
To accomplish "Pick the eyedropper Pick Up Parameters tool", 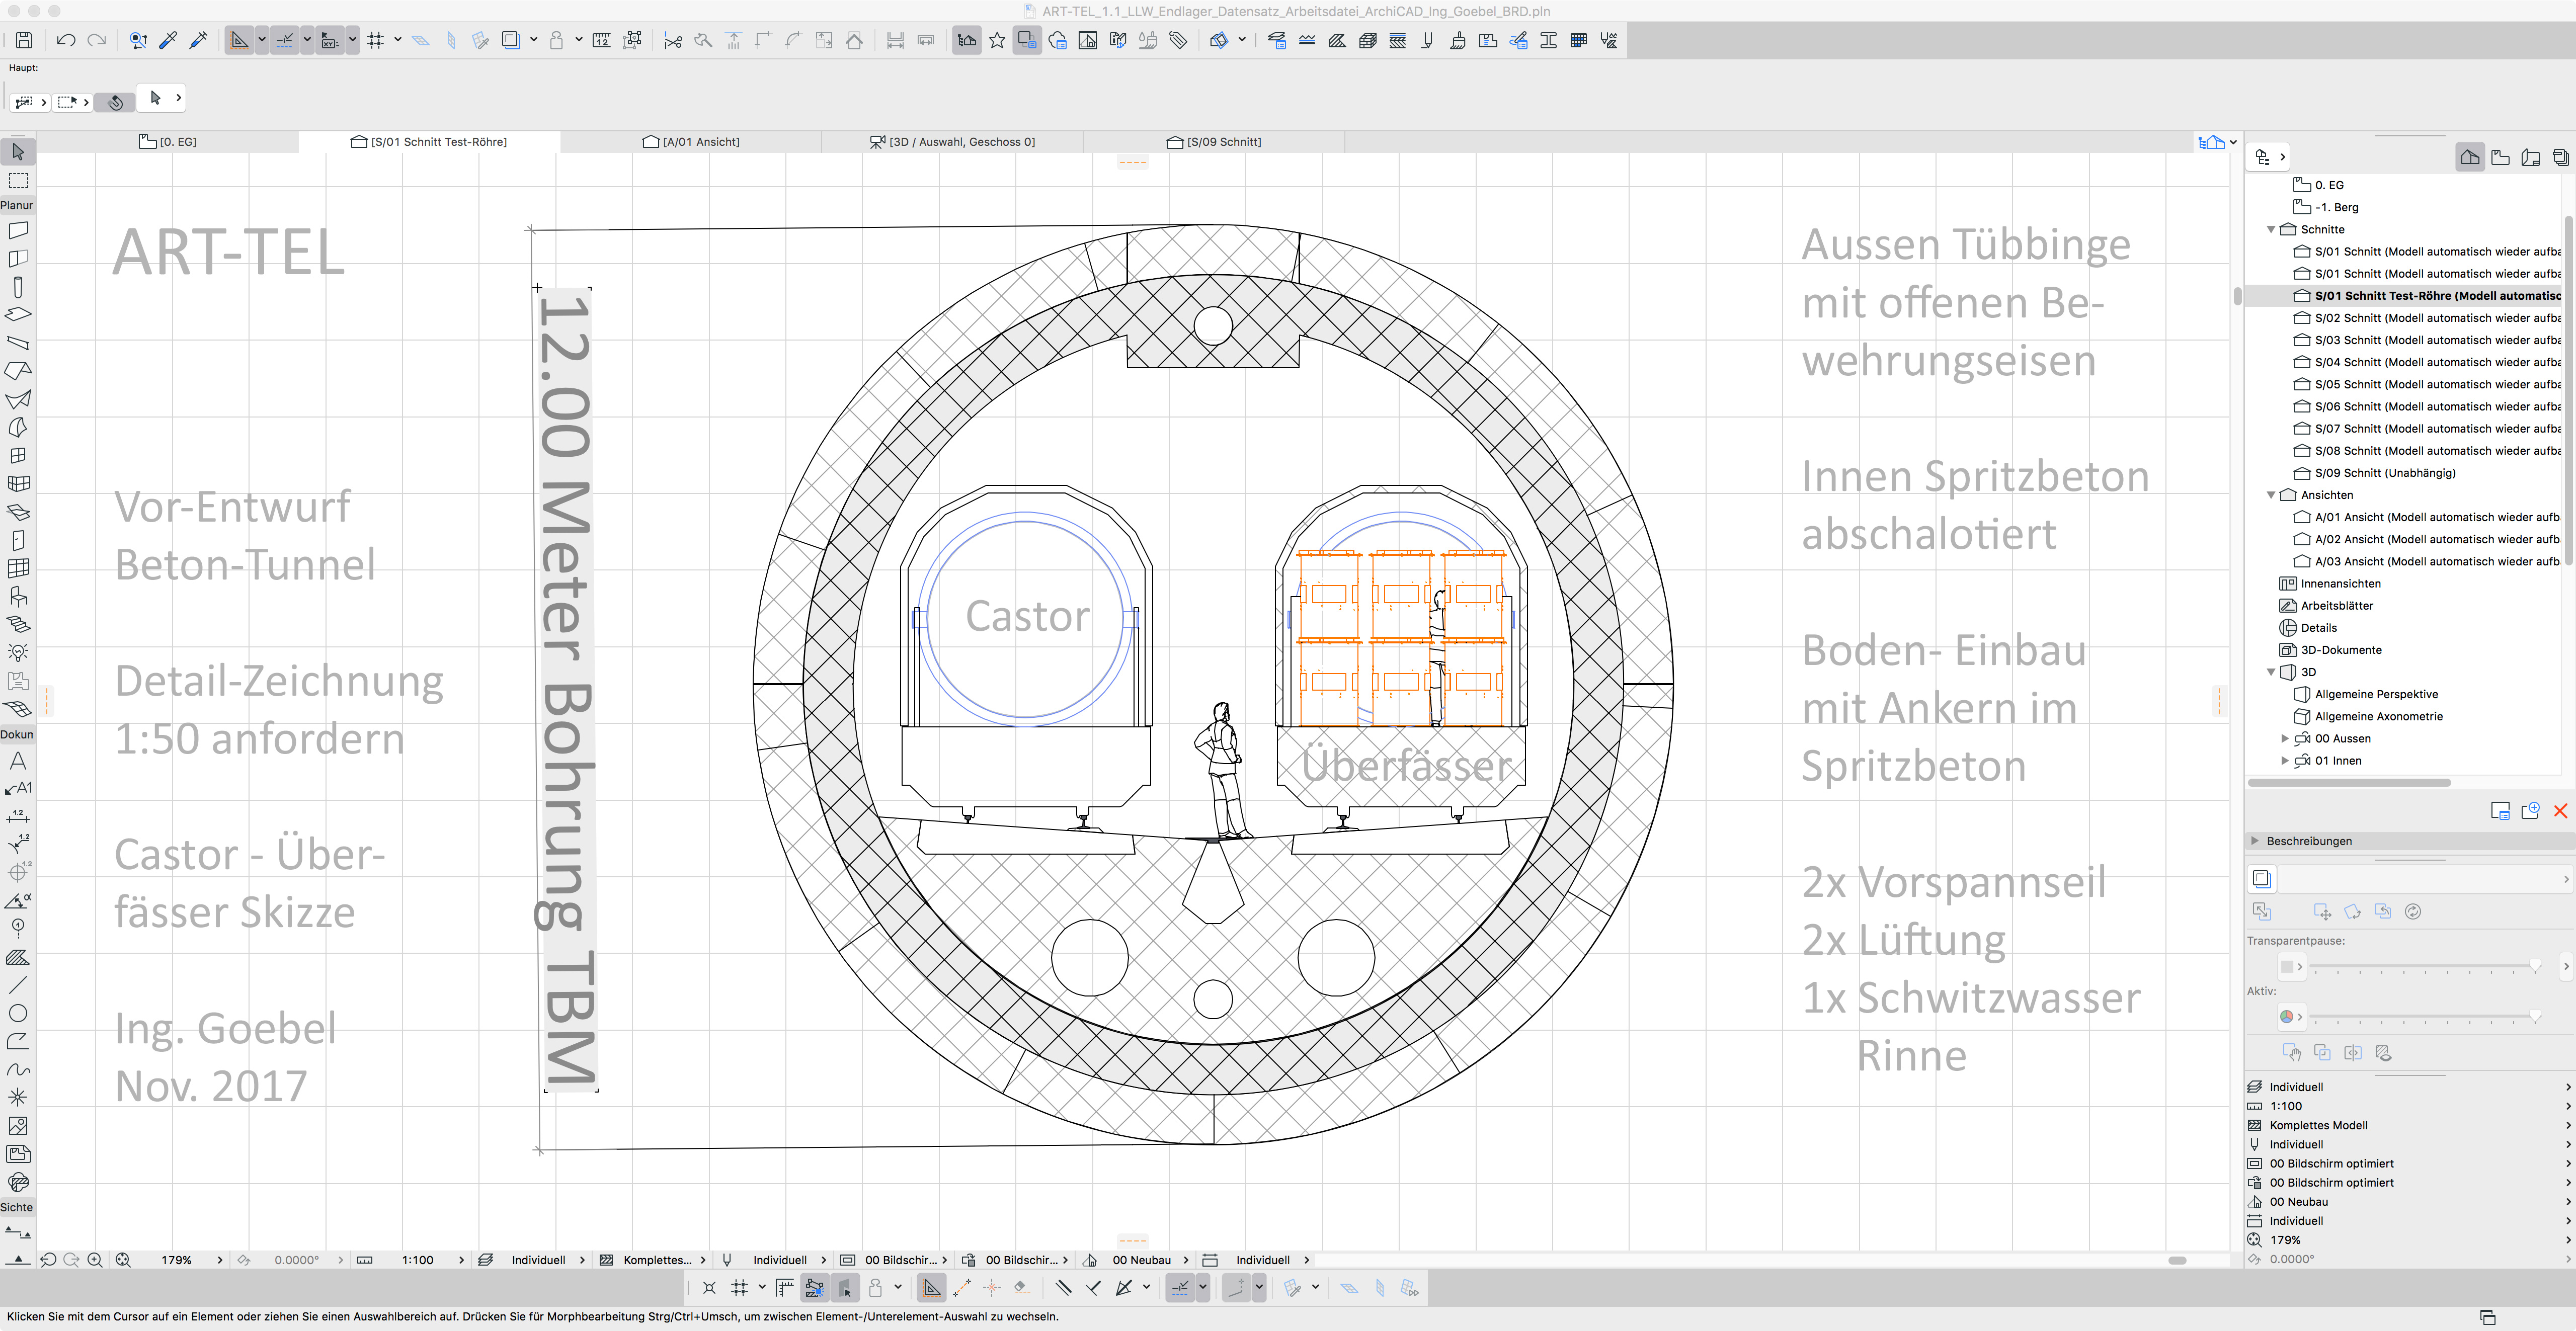I will point(168,40).
